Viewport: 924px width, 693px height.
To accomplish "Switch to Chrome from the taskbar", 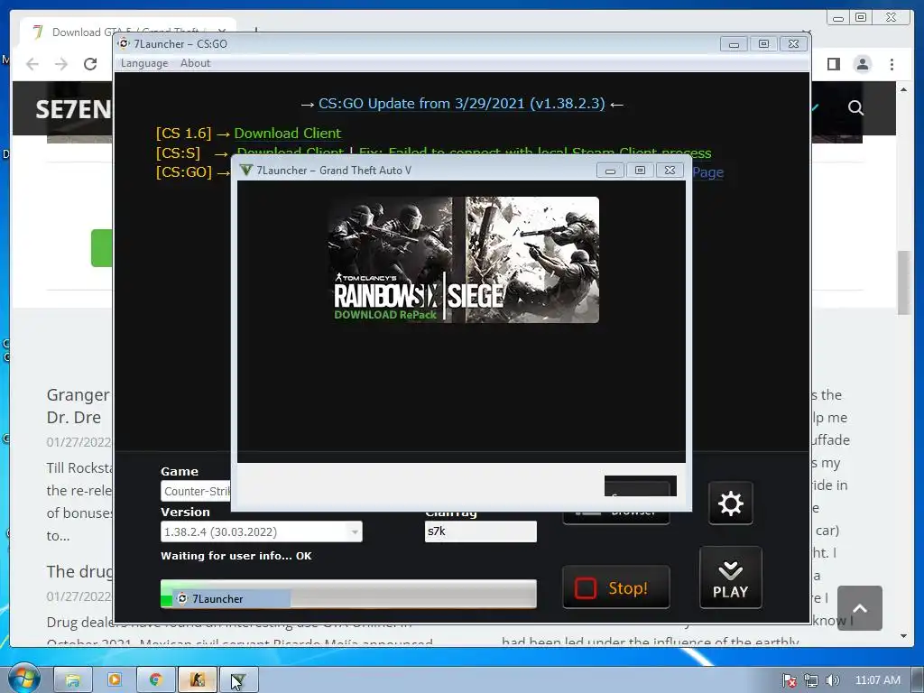I will tap(155, 680).
